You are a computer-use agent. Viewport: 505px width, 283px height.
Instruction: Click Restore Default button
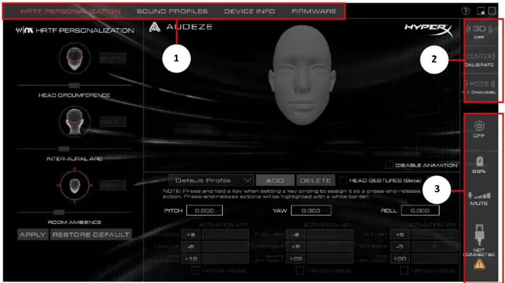pyautogui.click(x=91, y=235)
